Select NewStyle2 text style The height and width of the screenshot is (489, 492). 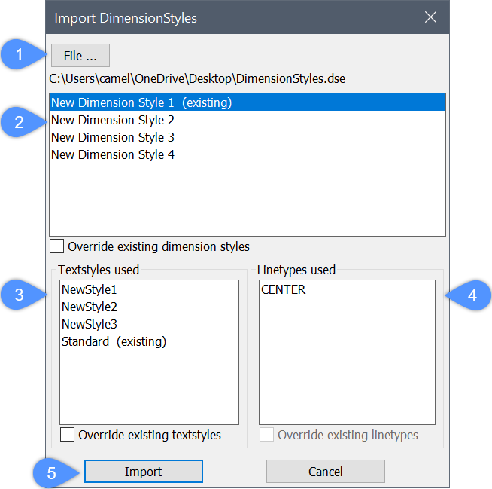point(90,307)
